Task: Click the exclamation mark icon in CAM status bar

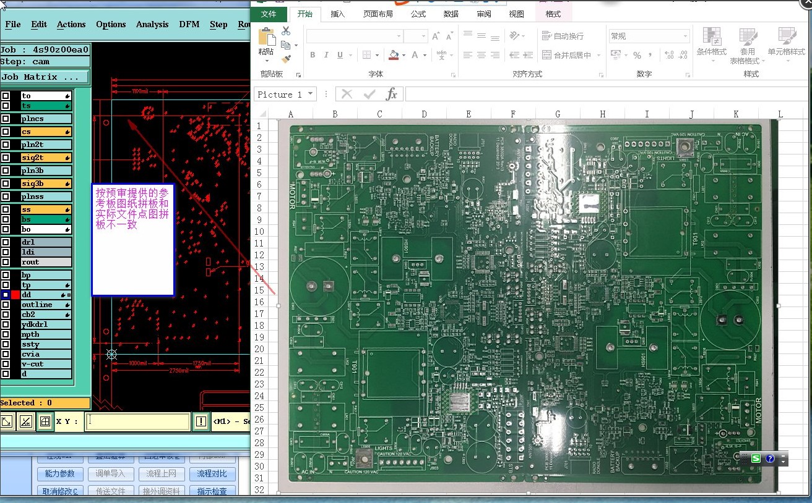Action: 201,421
